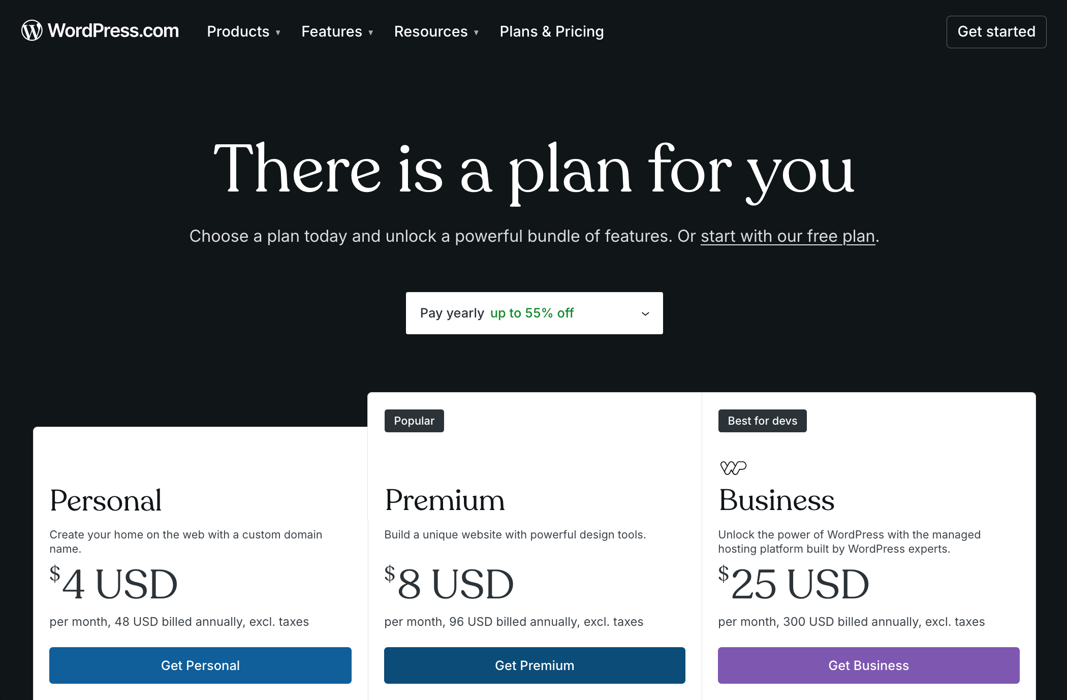Follow the start with our free plan link
Viewport: 1067px width, 700px height.
click(x=788, y=236)
